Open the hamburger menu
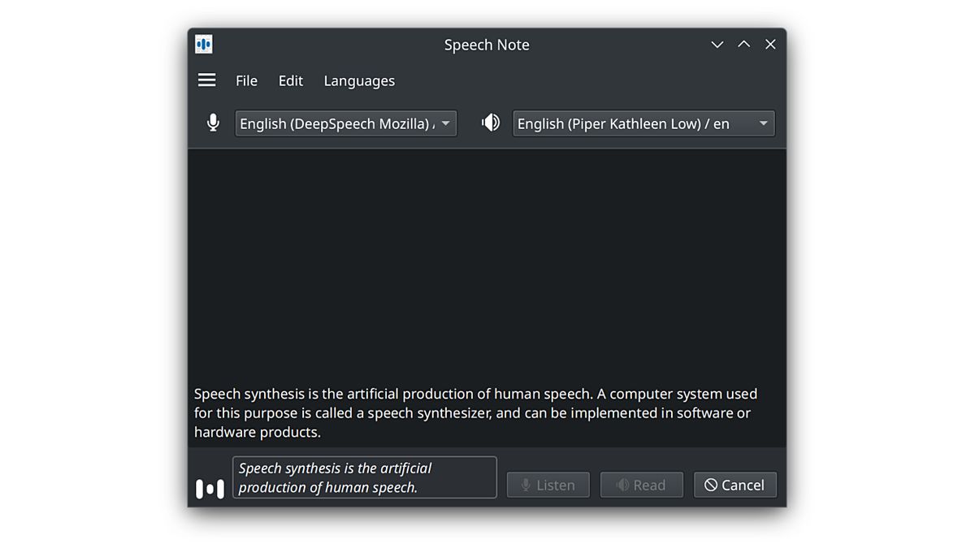Image resolution: width=975 pixels, height=548 pixels. pyautogui.click(x=206, y=80)
